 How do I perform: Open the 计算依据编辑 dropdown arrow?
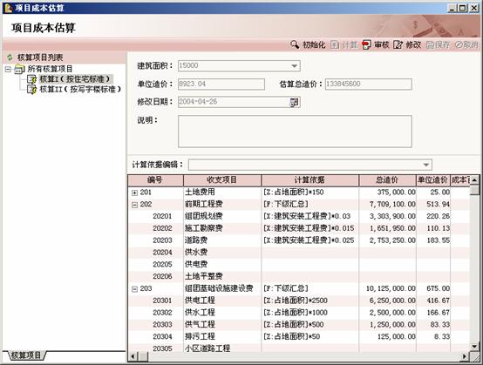[x=425, y=165]
